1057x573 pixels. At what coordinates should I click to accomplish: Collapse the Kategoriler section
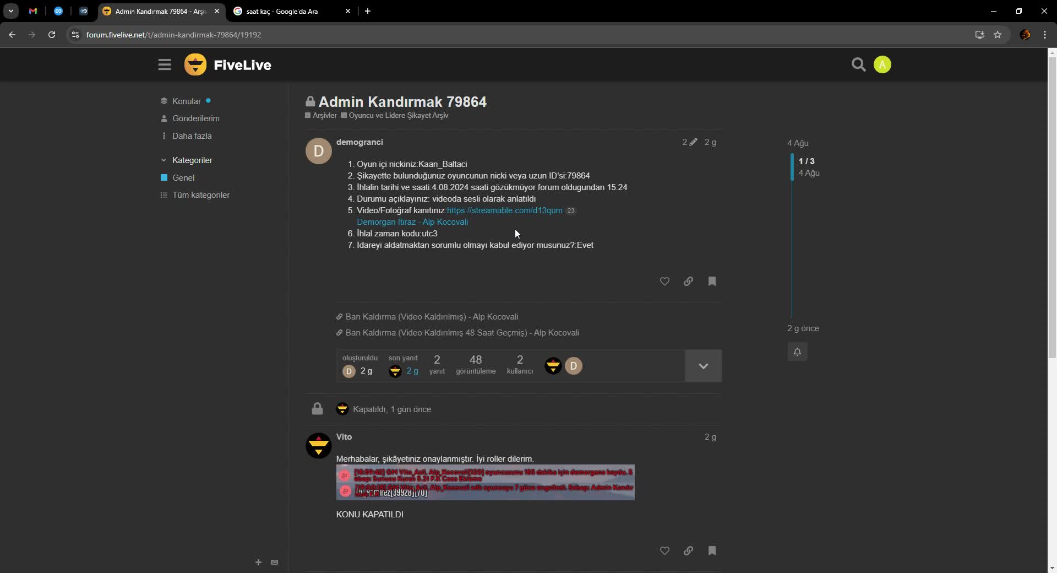click(164, 160)
